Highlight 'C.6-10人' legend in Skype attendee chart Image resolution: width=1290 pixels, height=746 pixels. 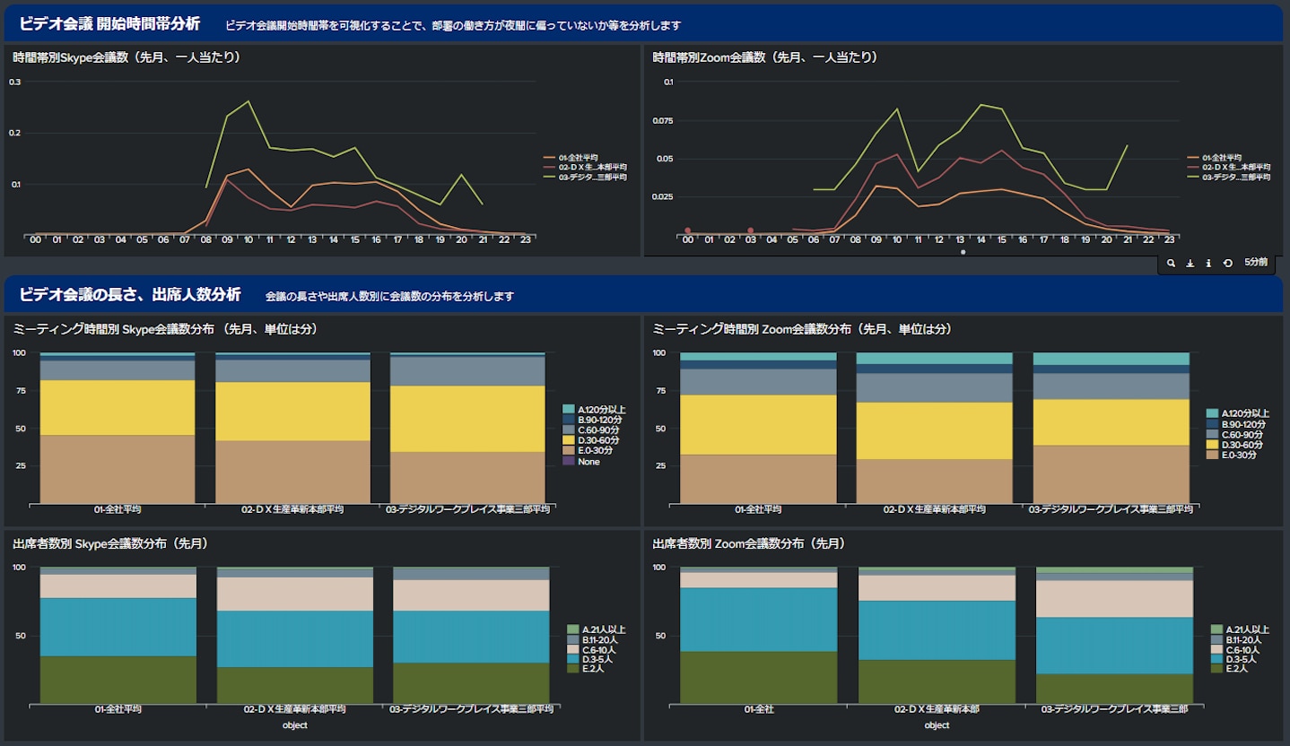click(592, 649)
